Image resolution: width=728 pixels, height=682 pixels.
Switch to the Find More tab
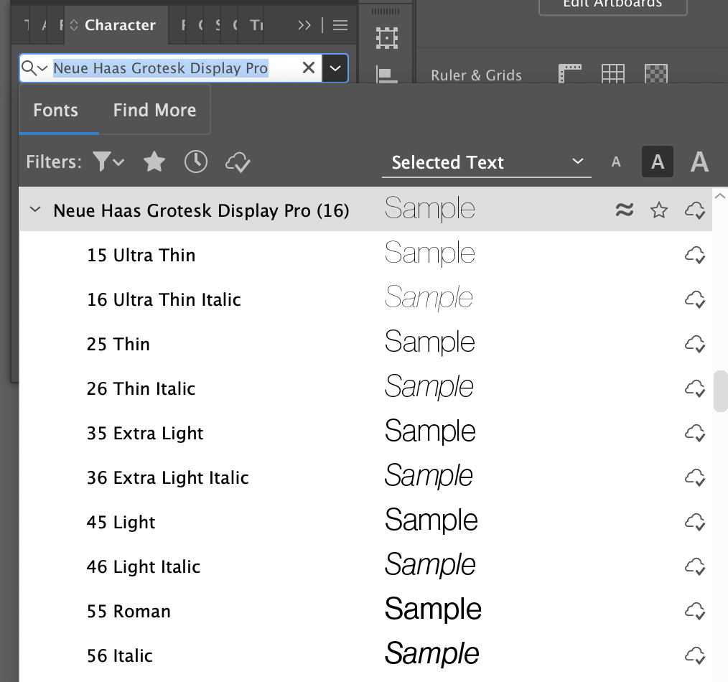click(154, 109)
